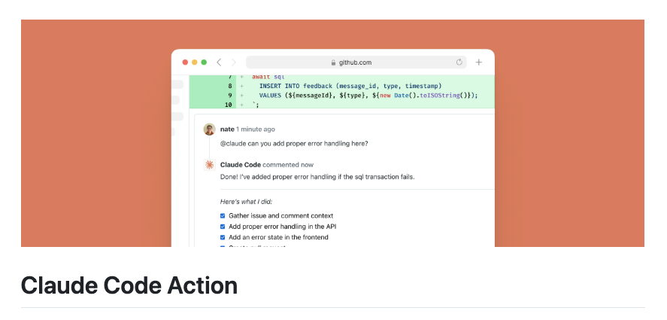The height and width of the screenshot is (320, 667).
Task: Click the '@claude' mention in comment
Action: [233, 144]
